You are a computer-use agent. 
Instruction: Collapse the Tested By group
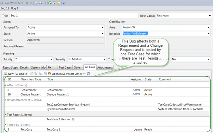tap(5, 125)
